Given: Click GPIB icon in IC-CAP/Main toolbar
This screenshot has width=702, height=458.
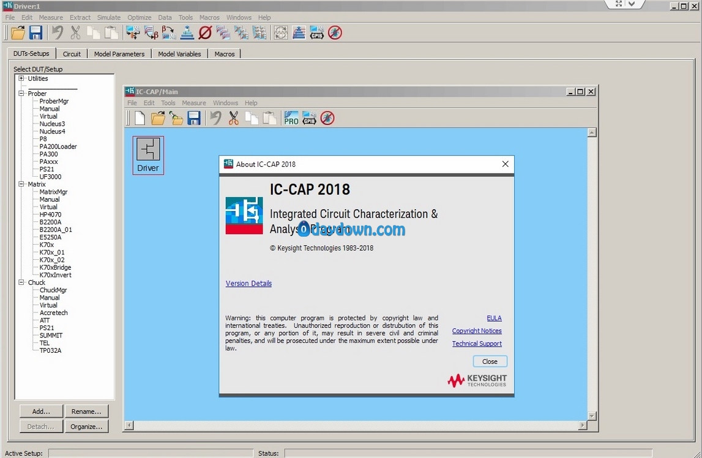Looking at the screenshot, I should coord(309,118).
